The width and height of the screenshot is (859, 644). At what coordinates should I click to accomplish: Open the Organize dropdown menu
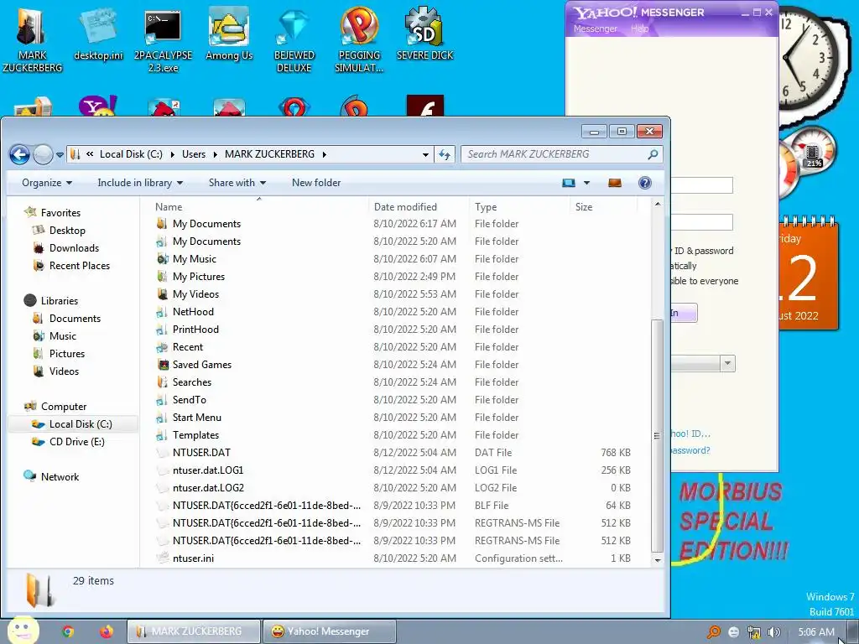(x=47, y=183)
